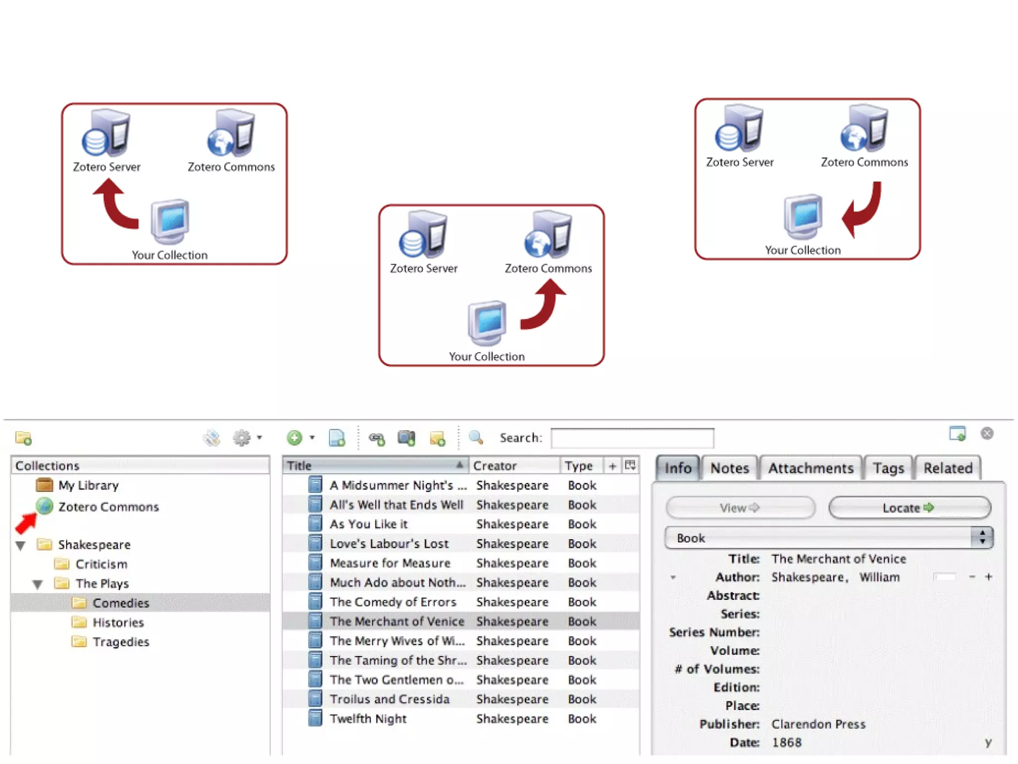Viewport: 1018px width, 764px height.
Task: Create item from current page icon
Action: 337,438
